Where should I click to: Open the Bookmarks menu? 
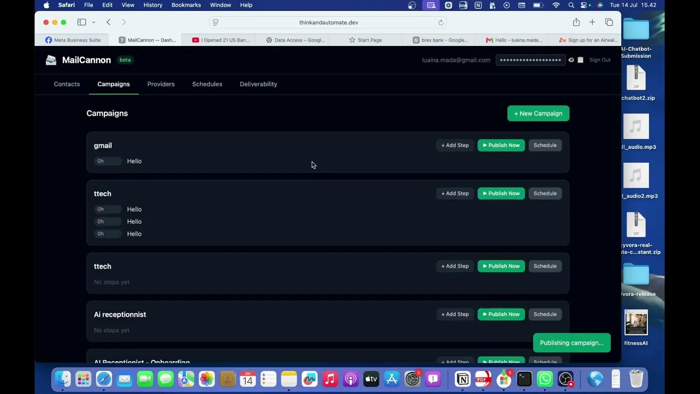click(x=186, y=5)
